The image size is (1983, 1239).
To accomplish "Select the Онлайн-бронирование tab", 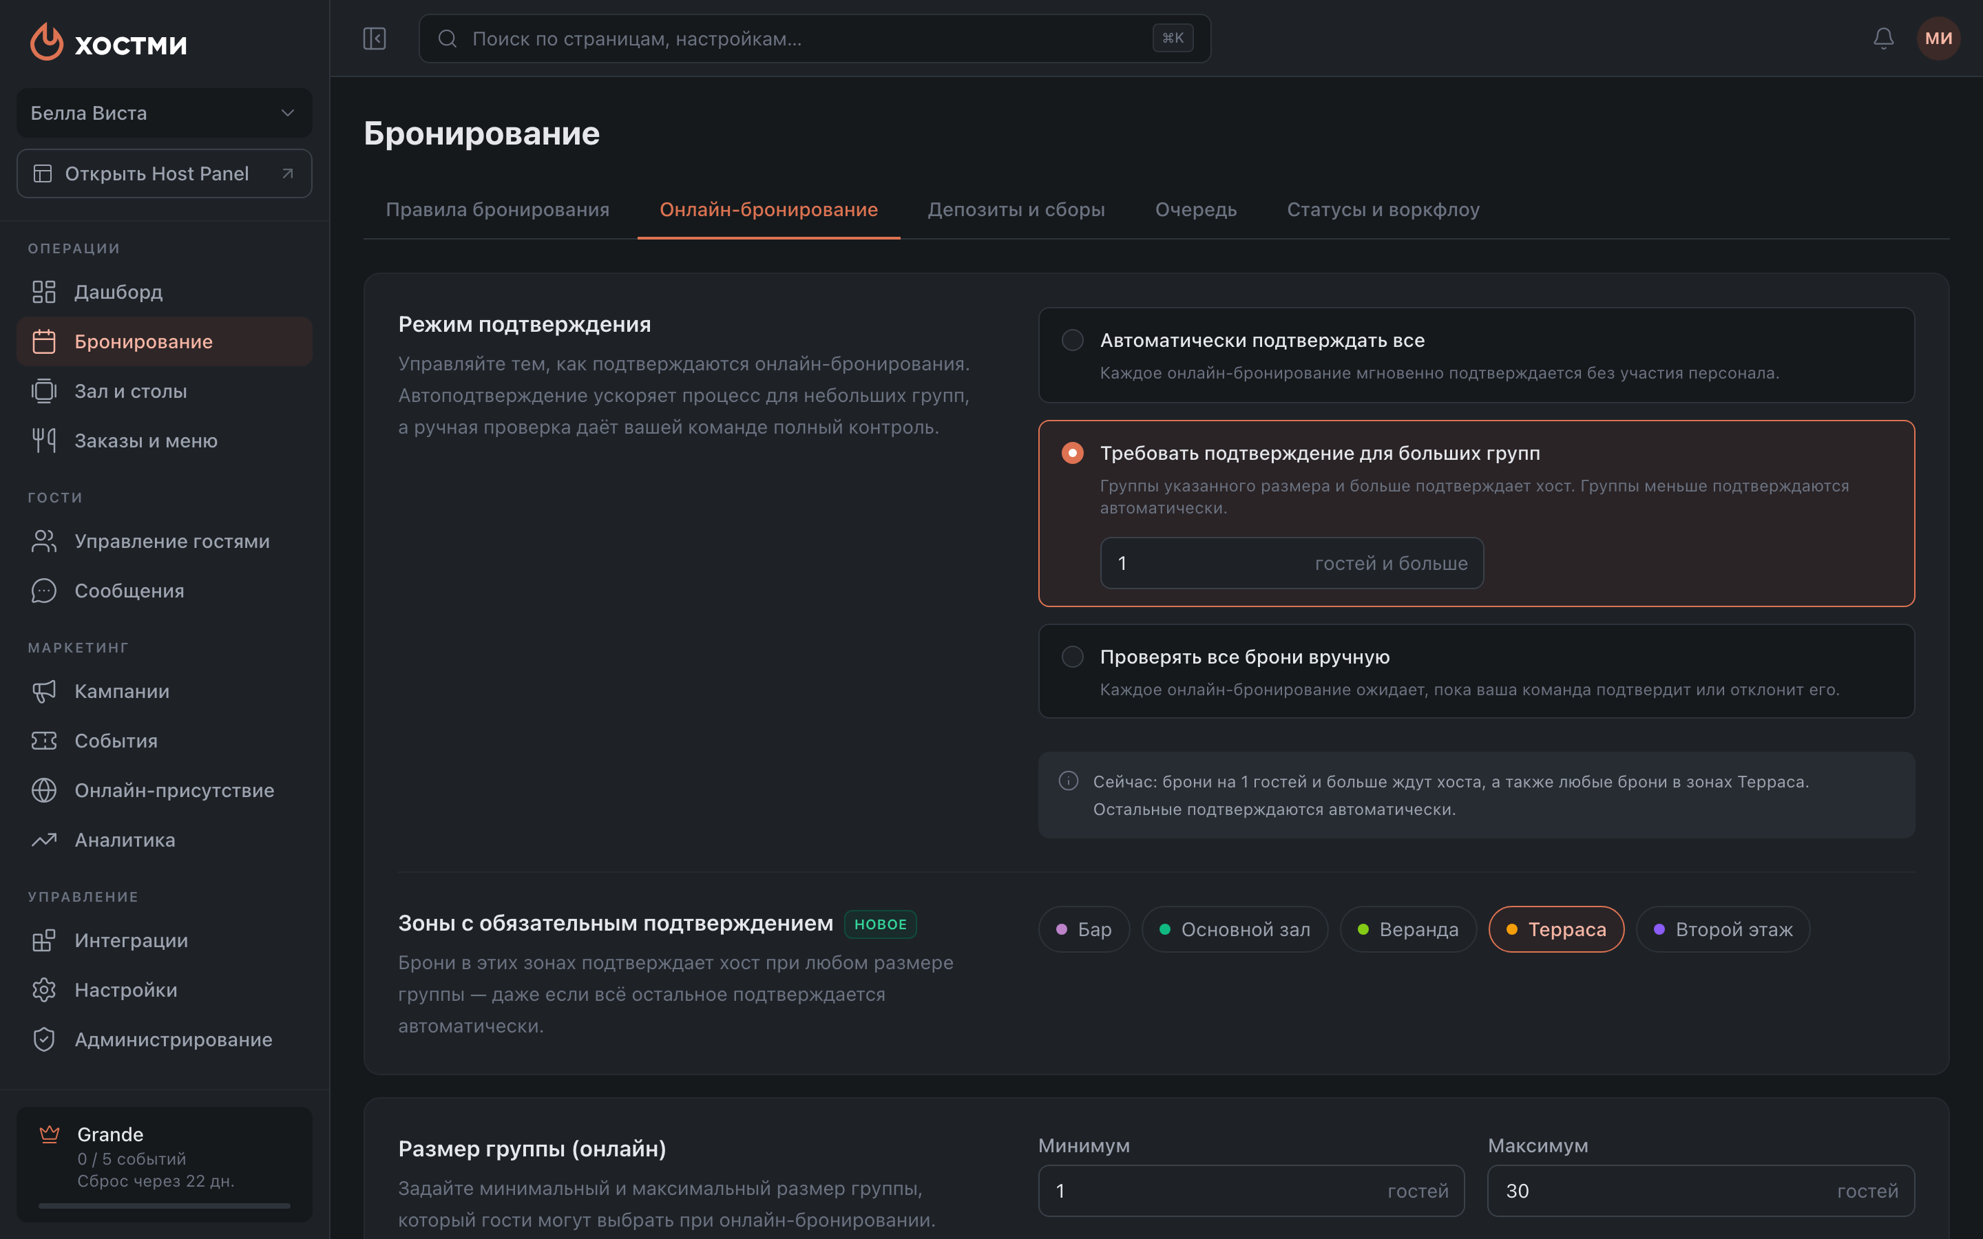I will tap(768, 210).
